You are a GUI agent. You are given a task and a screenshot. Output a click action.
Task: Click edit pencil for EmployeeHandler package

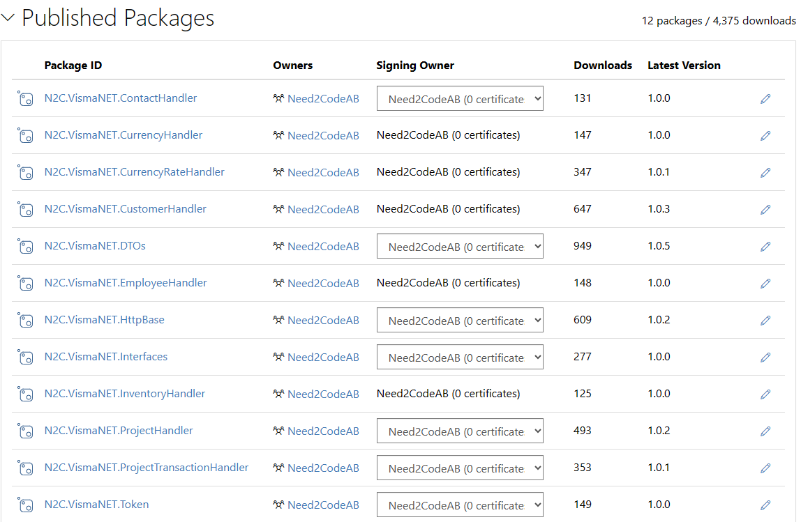tap(765, 283)
